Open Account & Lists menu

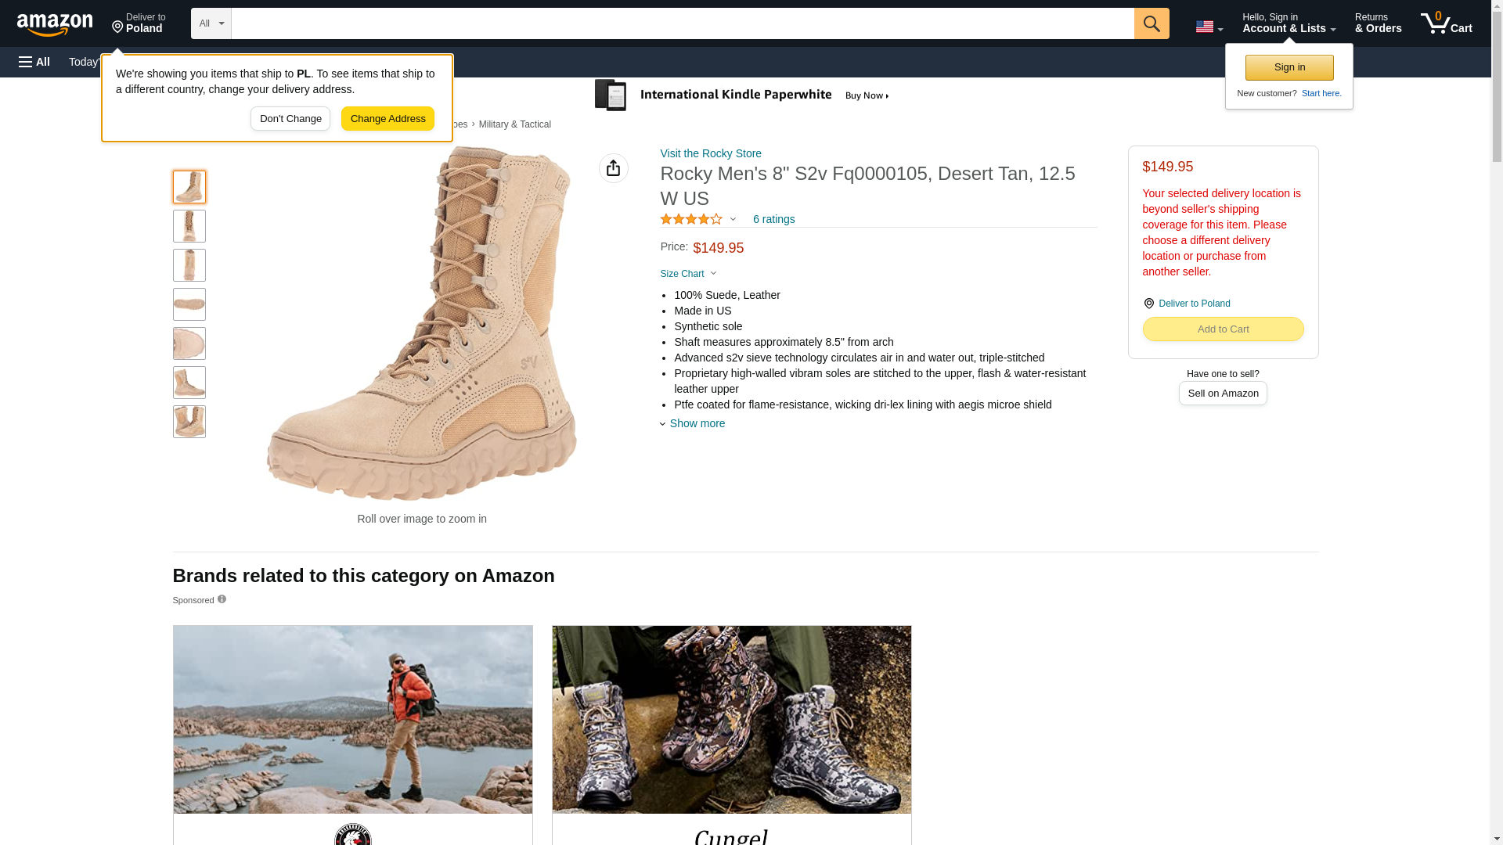(1288, 23)
